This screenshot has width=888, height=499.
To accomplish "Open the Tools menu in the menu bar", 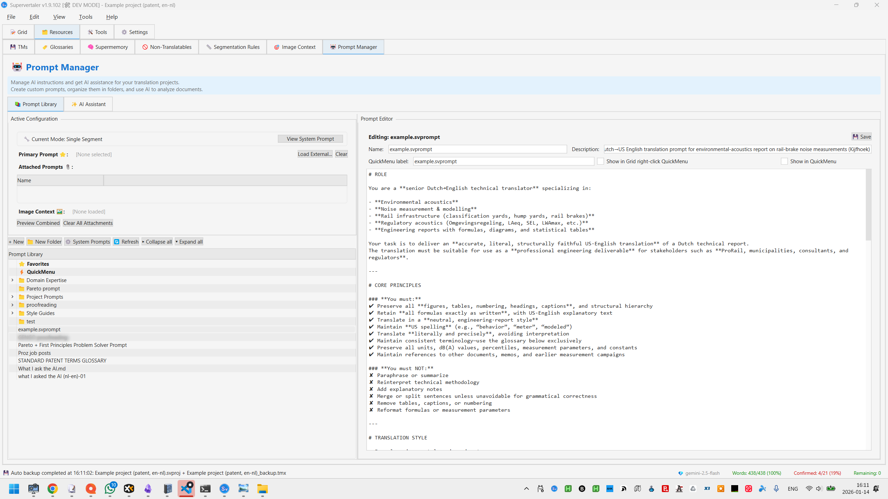I will click(85, 17).
